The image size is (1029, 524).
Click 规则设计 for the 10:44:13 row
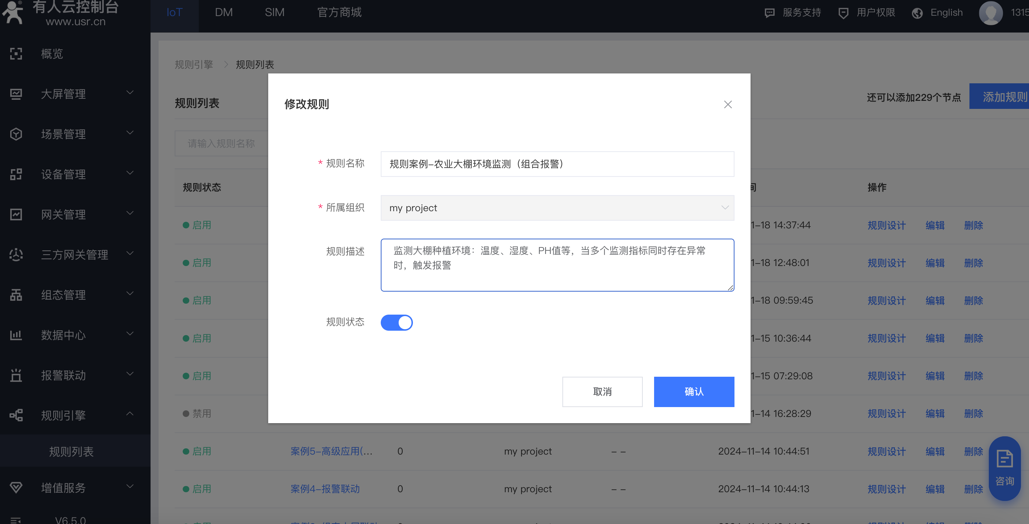[886, 489]
